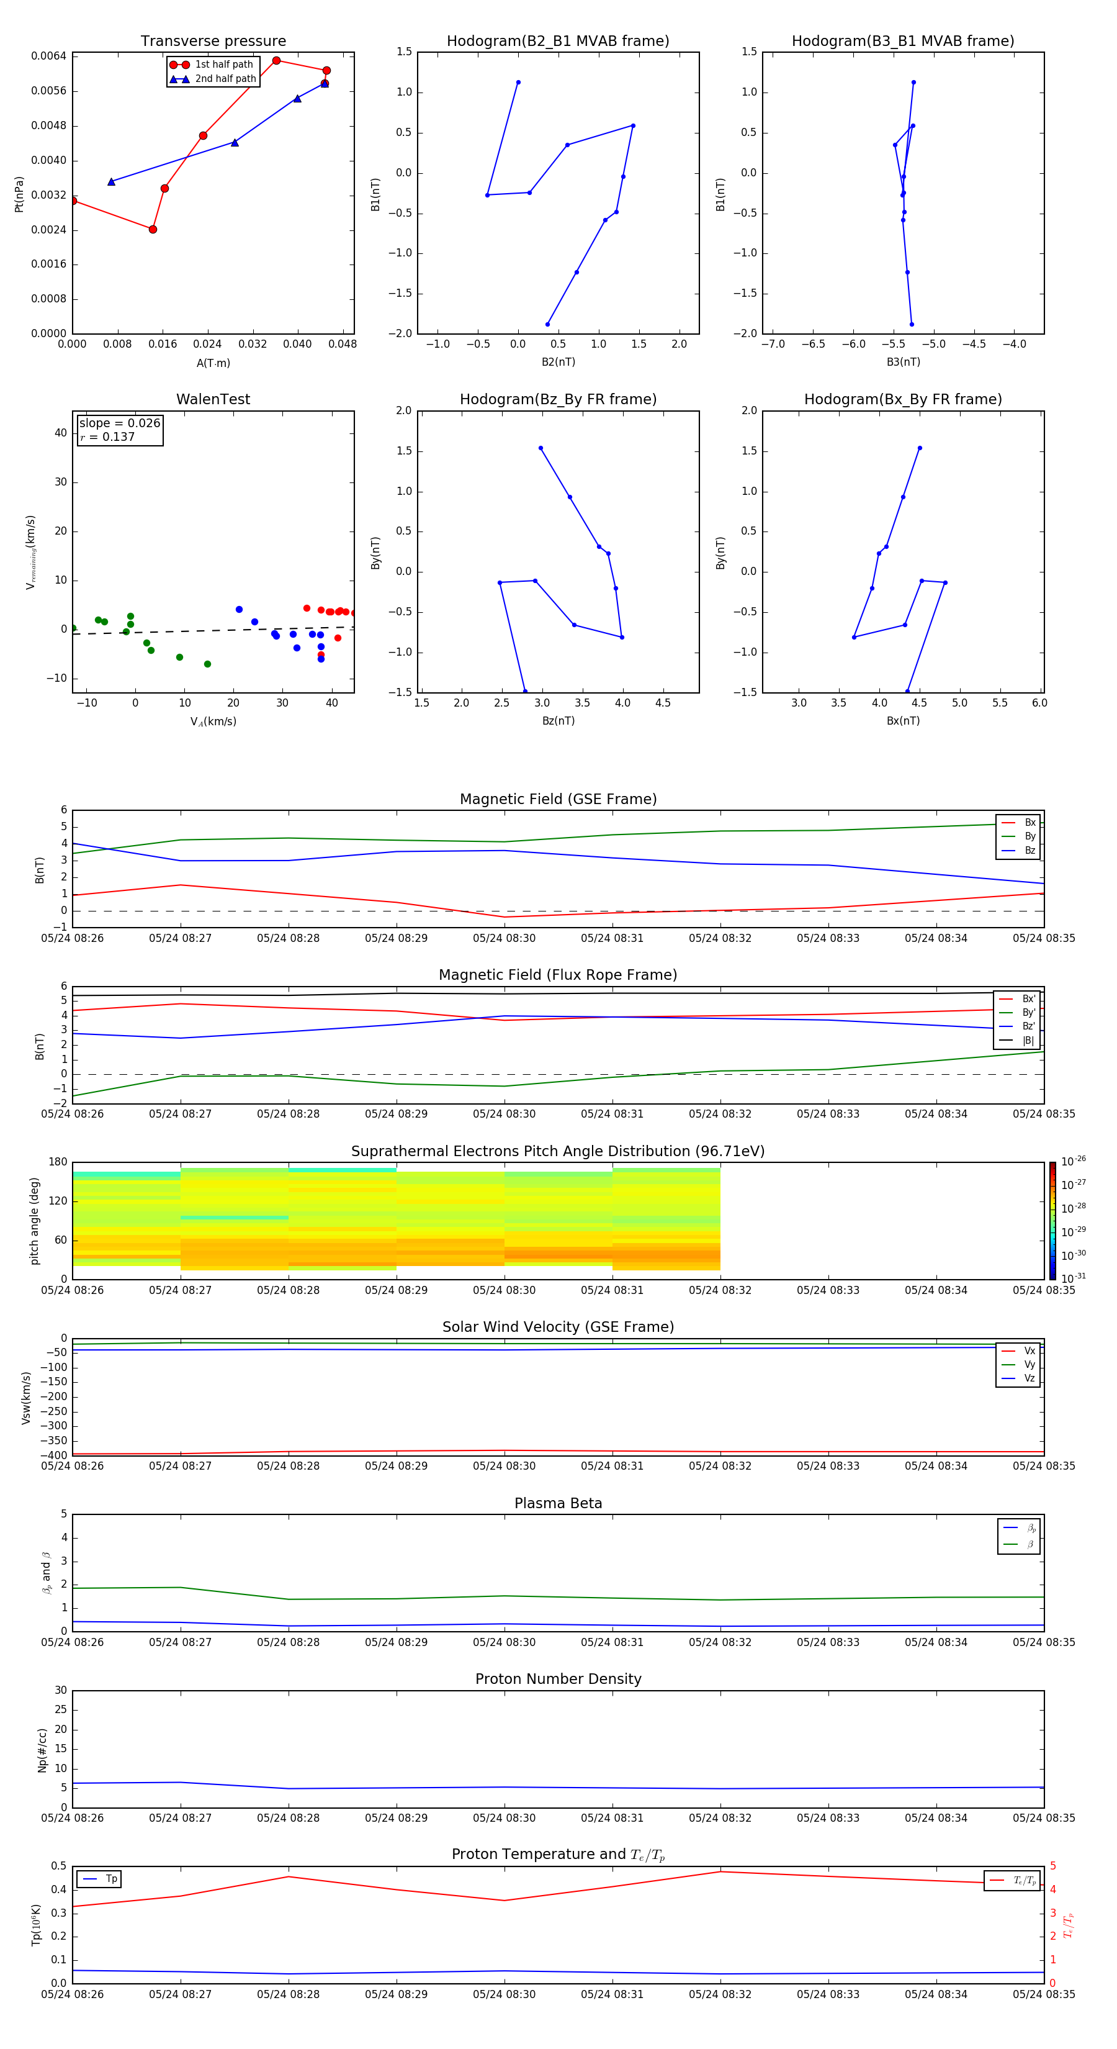Click the 'V_remaining(km/s)' y-axis label
1117x2049 pixels.
click(30, 552)
